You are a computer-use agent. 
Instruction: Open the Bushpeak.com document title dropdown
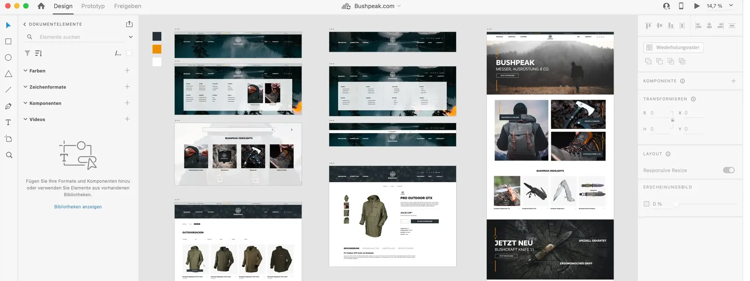tap(399, 6)
